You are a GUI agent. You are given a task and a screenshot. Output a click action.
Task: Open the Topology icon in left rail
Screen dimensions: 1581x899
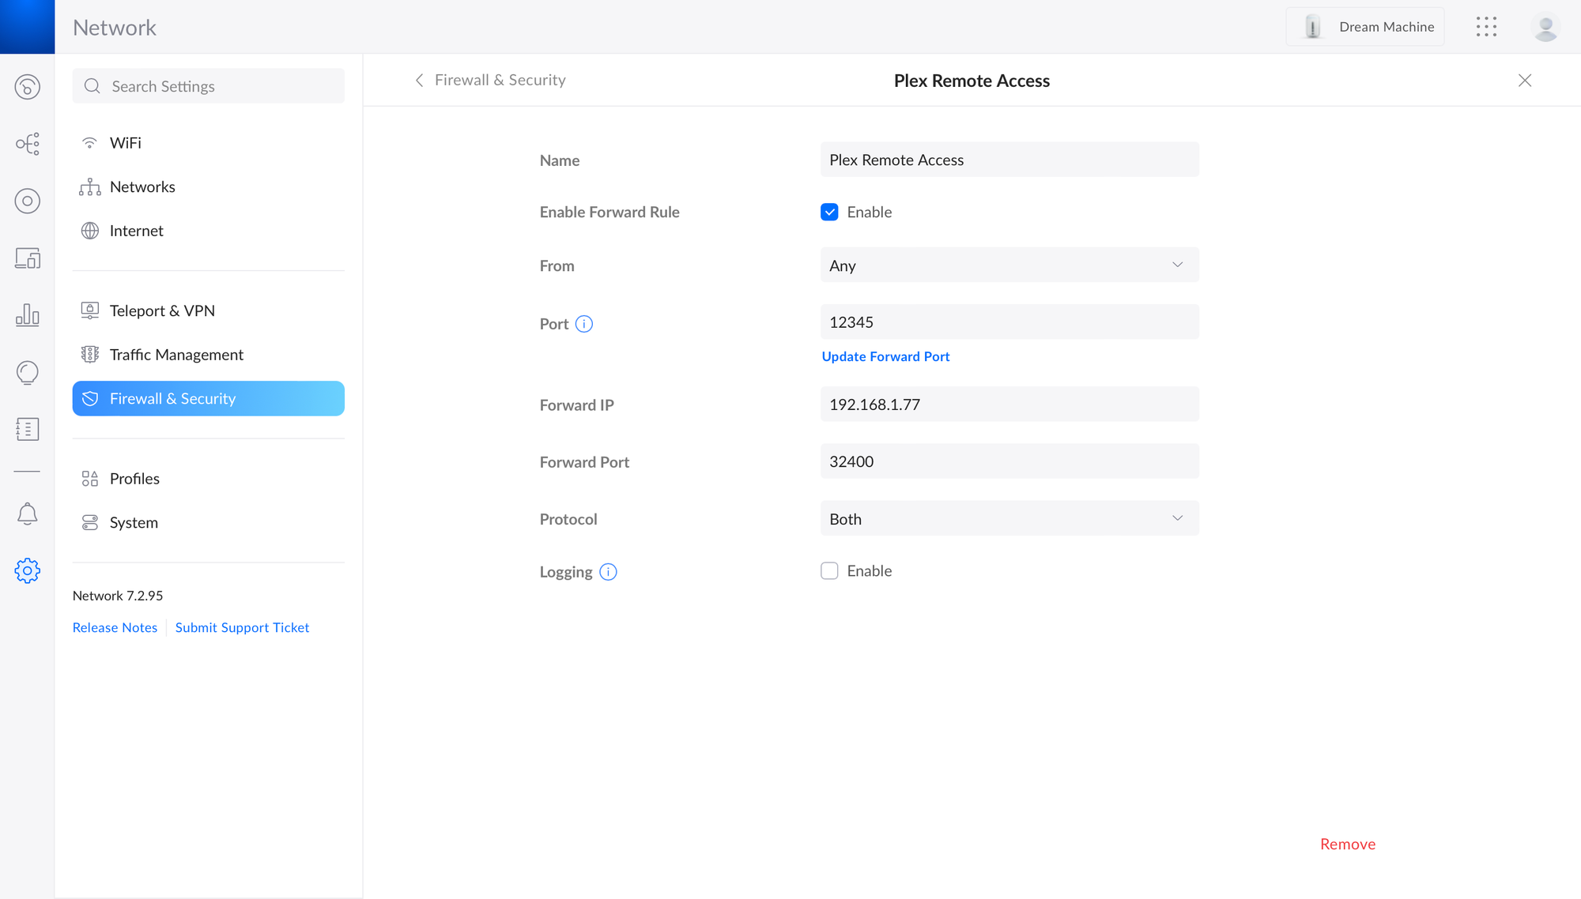[x=28, y=144]
